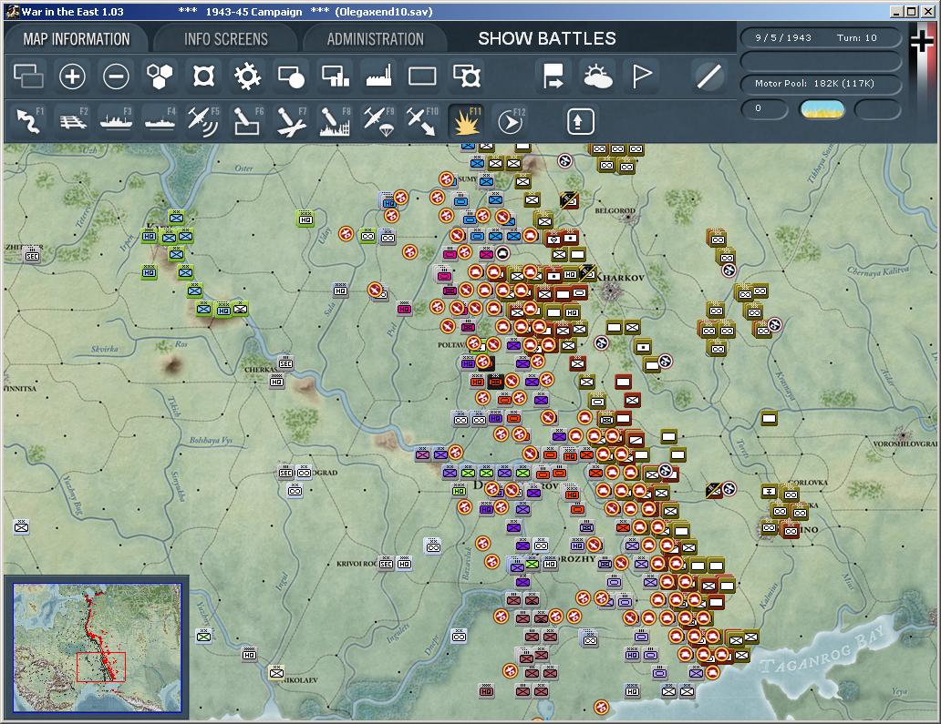Viewport: 941px width, 724px height.
Task: Toggle the overlapping windows unit display button
Action: pos(28,76)
